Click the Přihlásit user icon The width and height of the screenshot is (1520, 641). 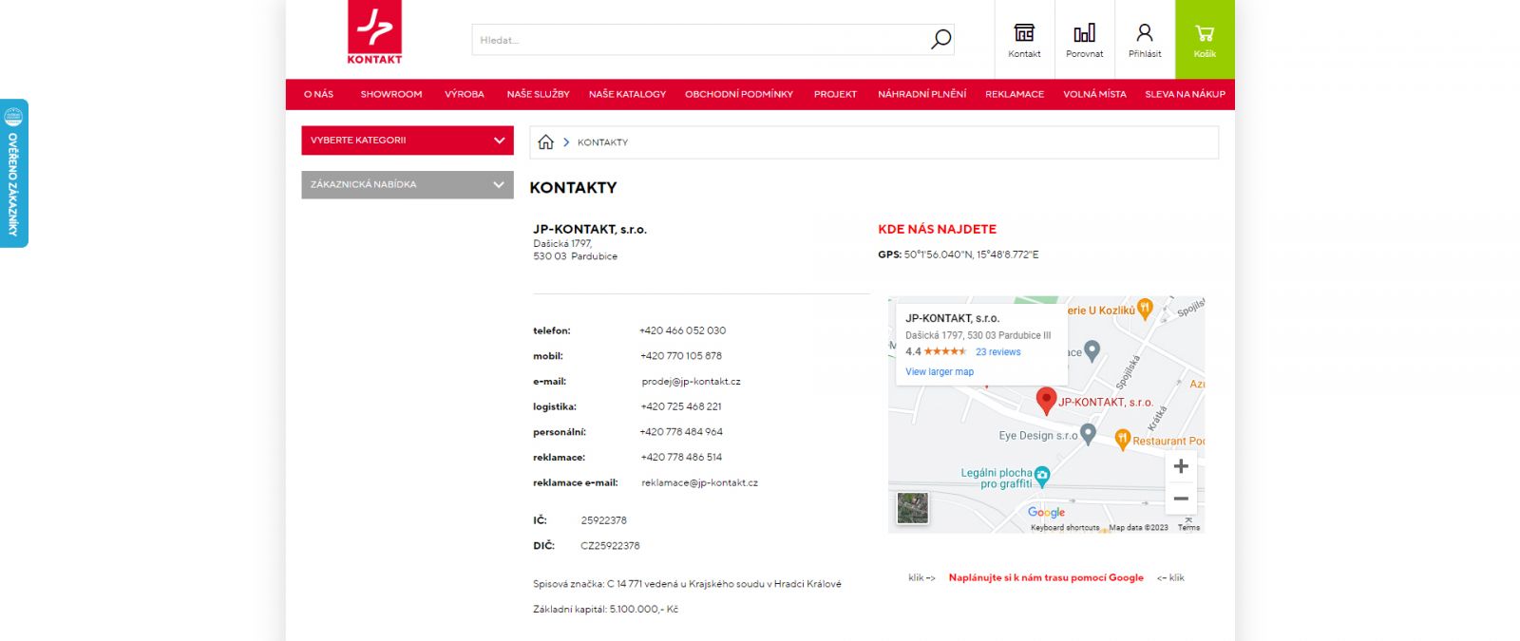1145,39
